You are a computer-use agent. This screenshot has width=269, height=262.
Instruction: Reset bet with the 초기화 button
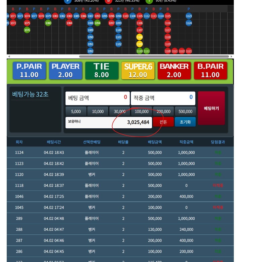point(185,122)
